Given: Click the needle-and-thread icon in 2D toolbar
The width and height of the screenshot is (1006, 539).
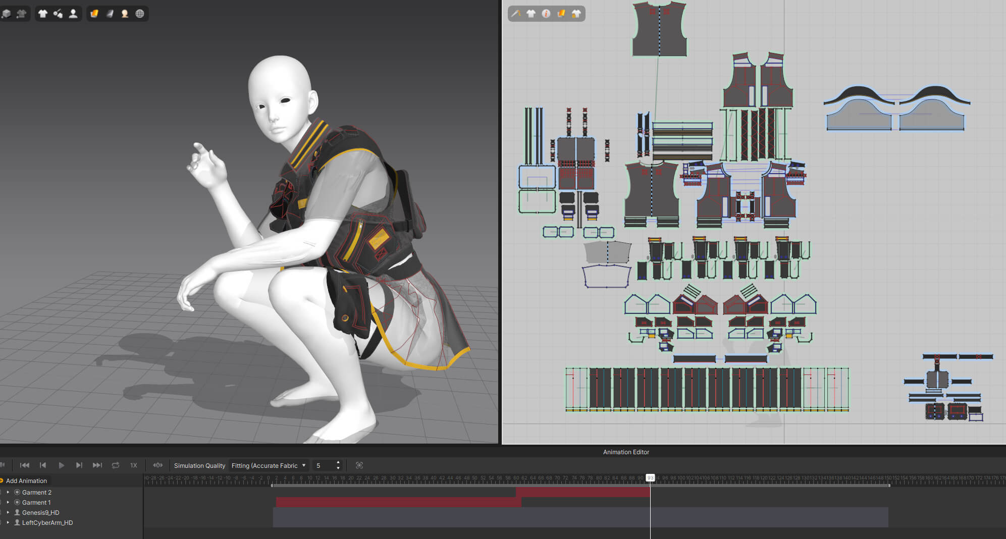Looking at the screenshot, I should (516, 14).
